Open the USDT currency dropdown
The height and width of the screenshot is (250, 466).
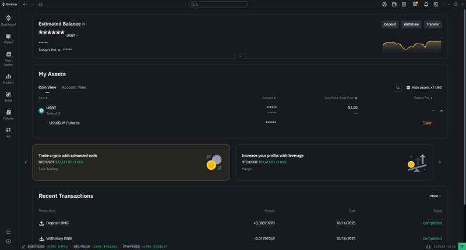pos(72,35)
